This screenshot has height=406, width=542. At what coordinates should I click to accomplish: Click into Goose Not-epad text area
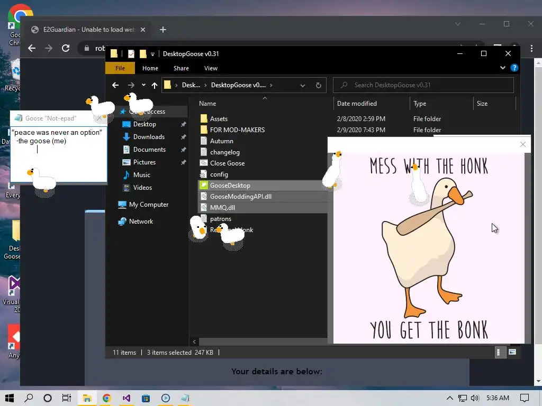59,154
